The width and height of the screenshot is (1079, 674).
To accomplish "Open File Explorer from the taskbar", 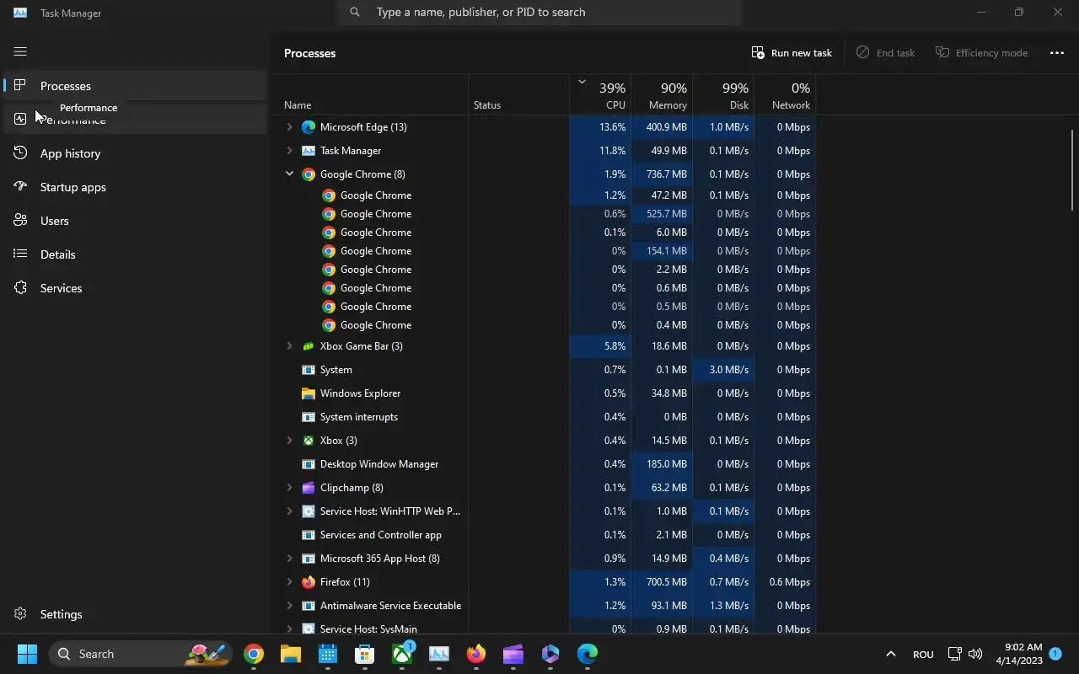I will (291, 654).
